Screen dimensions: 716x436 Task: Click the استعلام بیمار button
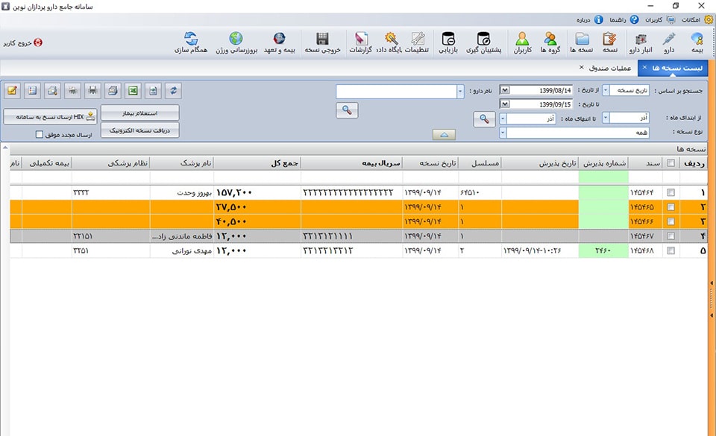[140, 113]
